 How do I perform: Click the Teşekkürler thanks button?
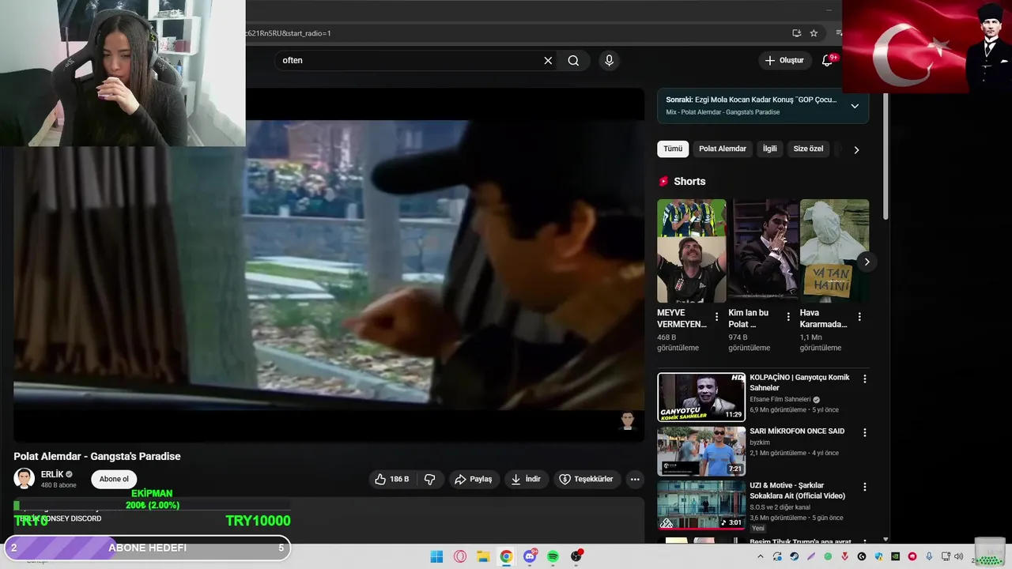point(586,479)
